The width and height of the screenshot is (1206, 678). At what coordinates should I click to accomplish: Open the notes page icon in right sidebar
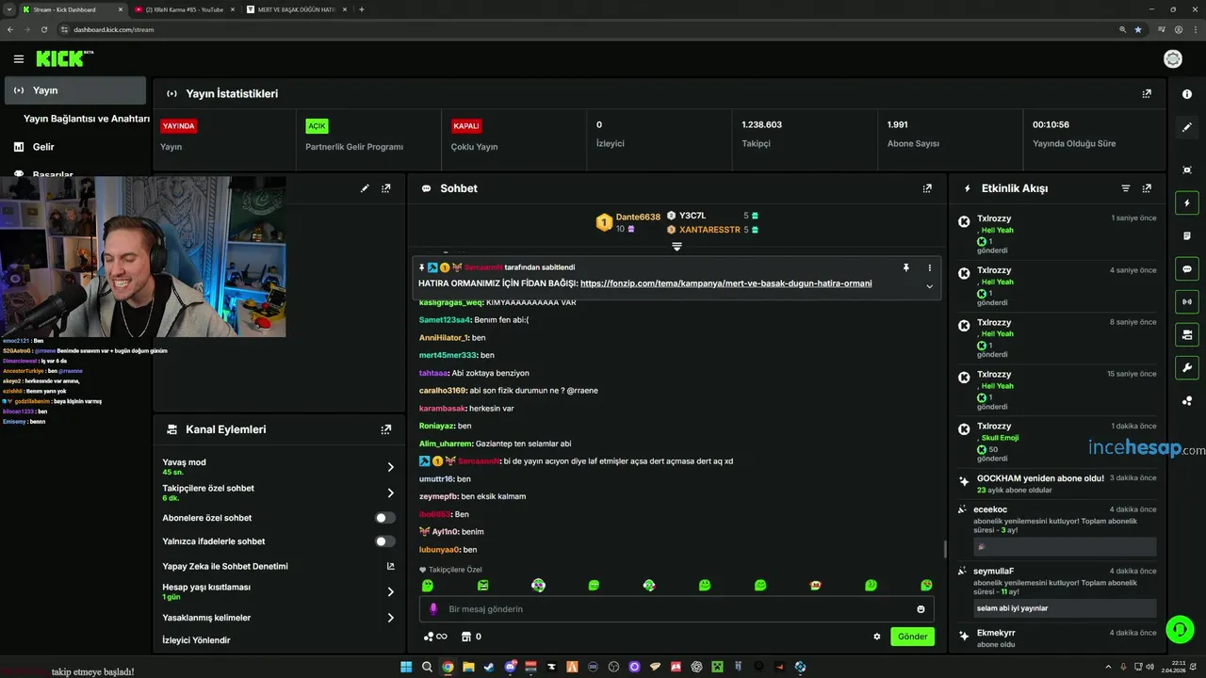(1187, 235)
